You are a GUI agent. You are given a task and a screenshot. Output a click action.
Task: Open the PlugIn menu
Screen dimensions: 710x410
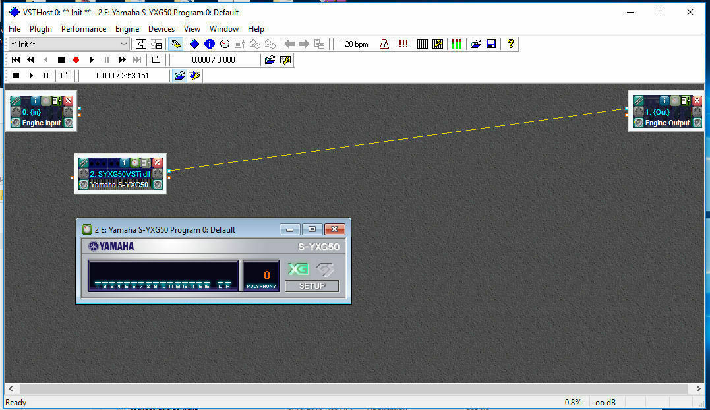point(41,29)
